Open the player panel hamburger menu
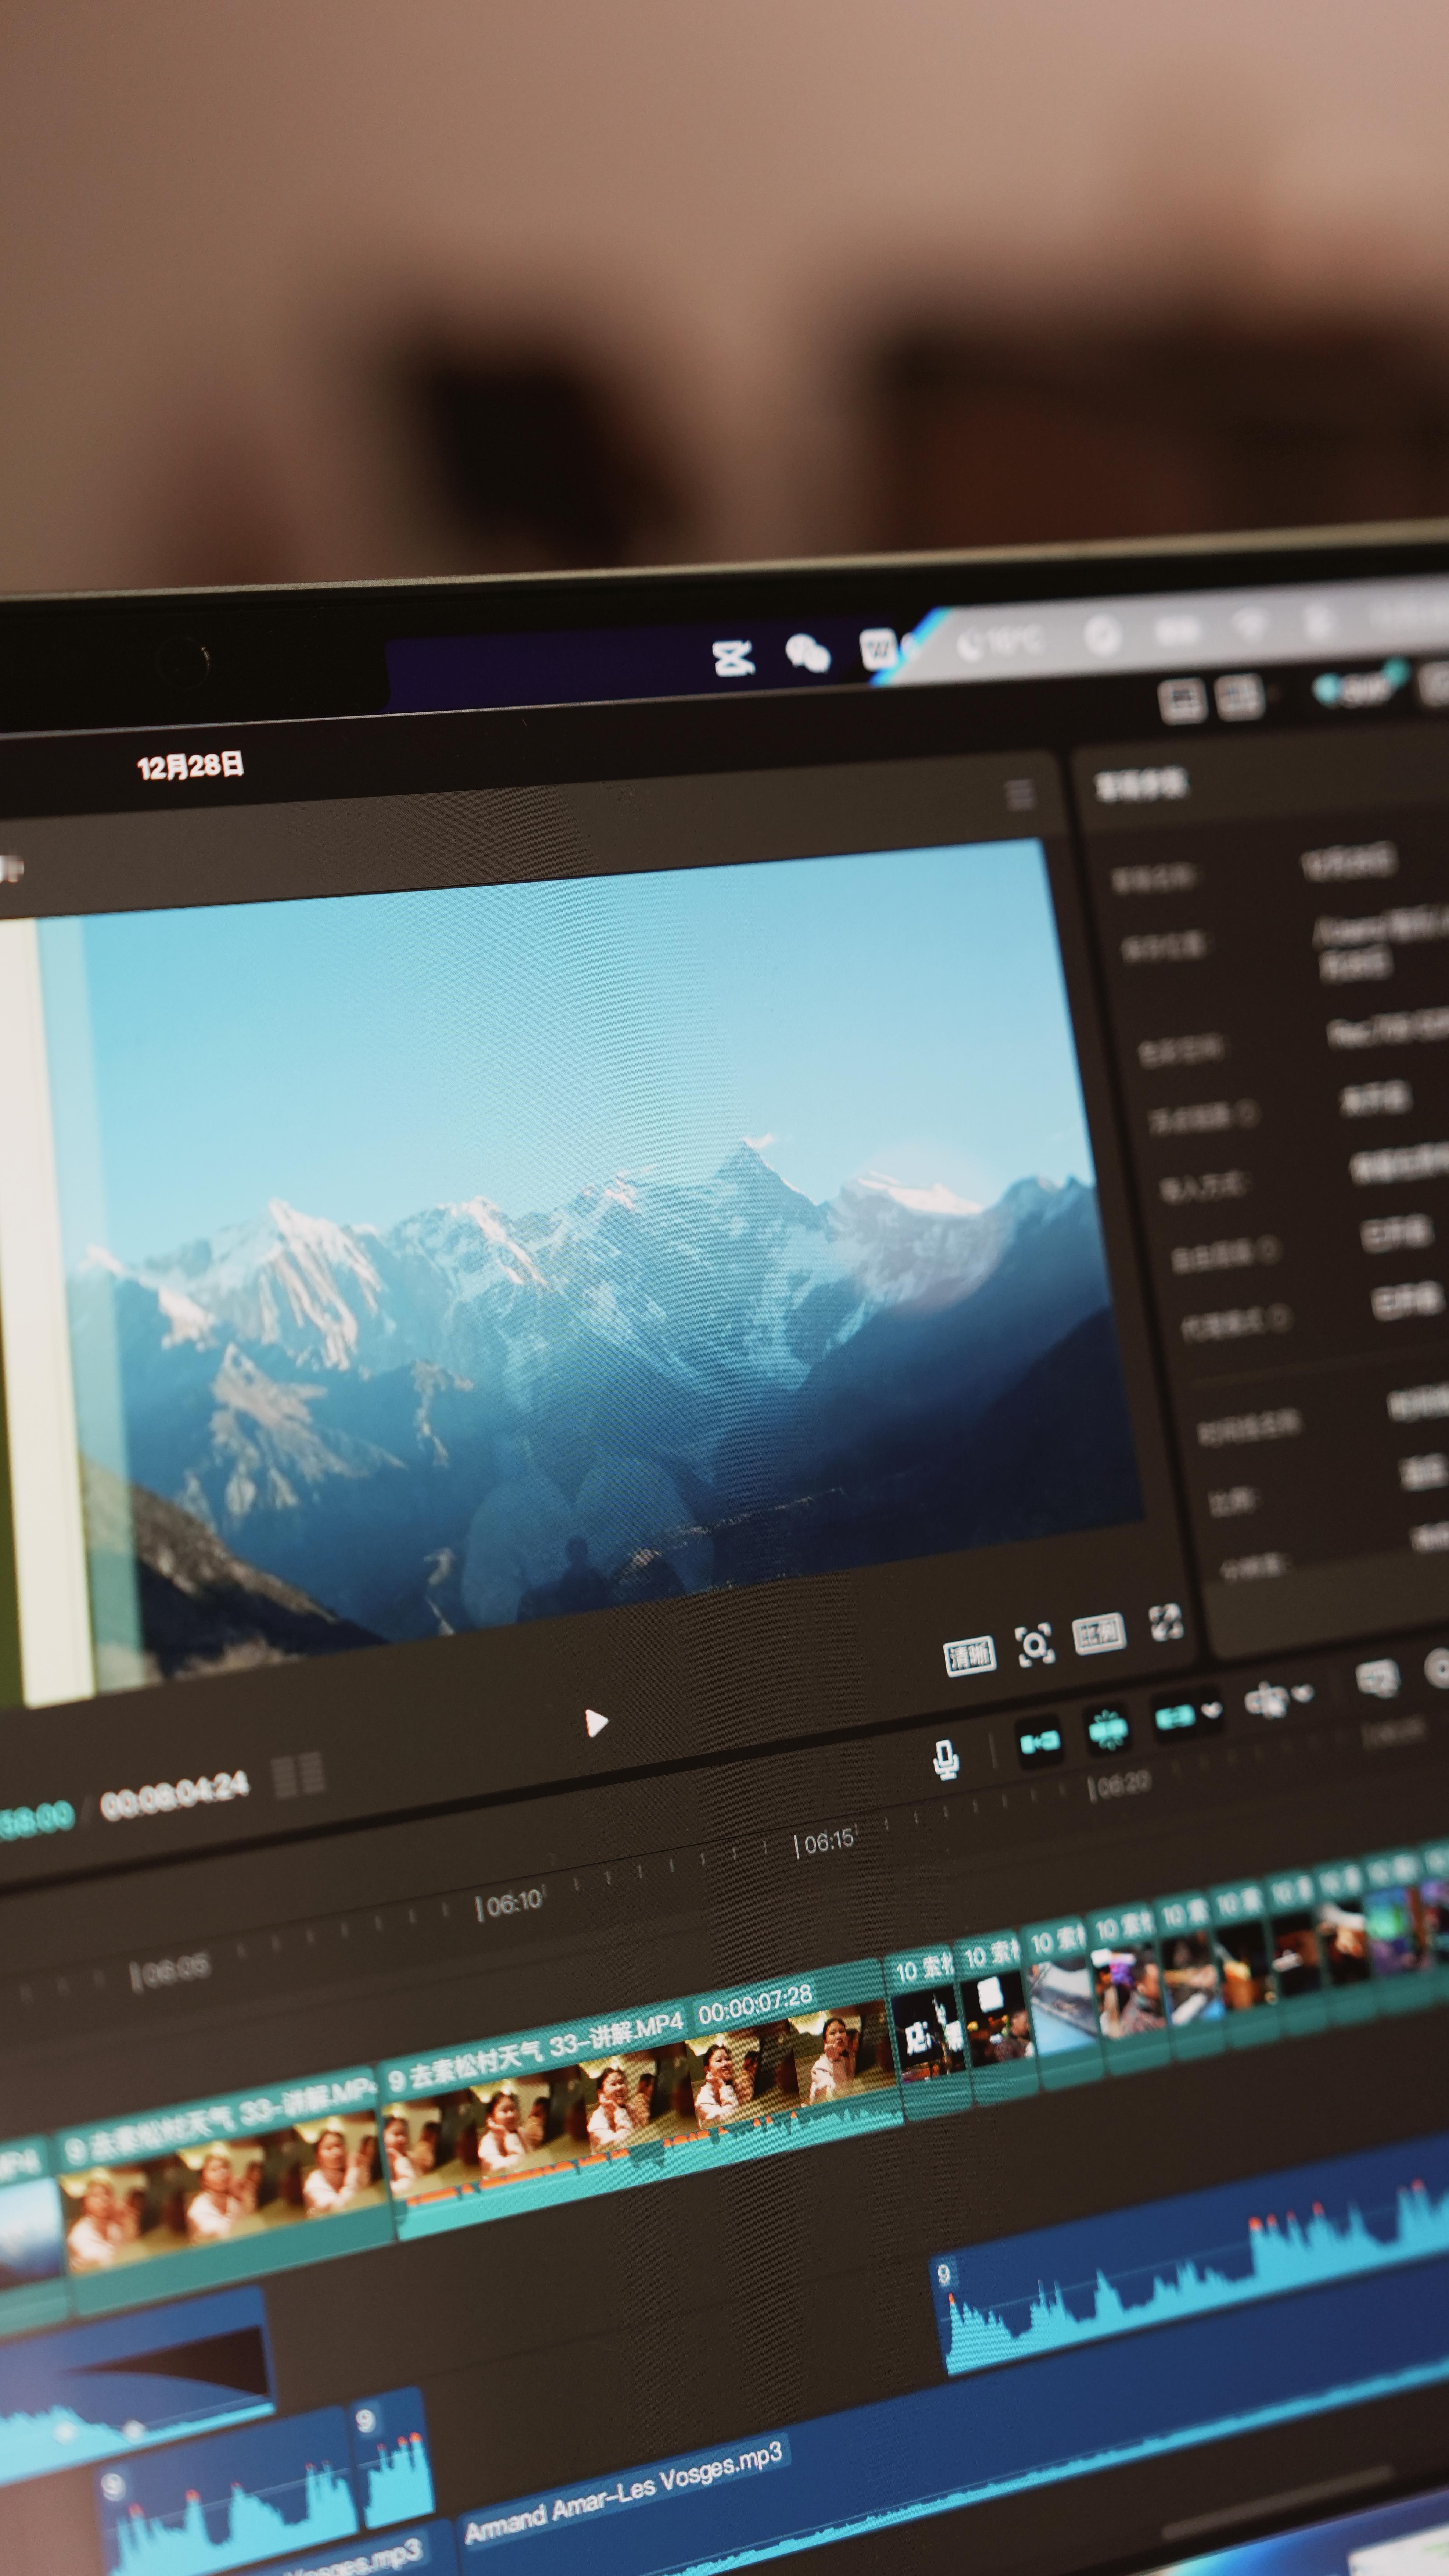The height and width of the screenshot is (2576, 1449). click(1019, 795)
